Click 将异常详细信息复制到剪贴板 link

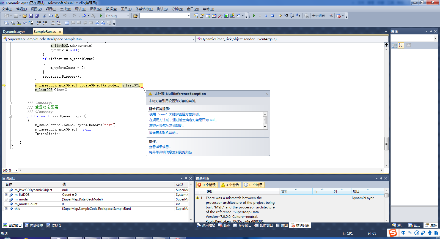pyautogui.click(x=170, y=152)
